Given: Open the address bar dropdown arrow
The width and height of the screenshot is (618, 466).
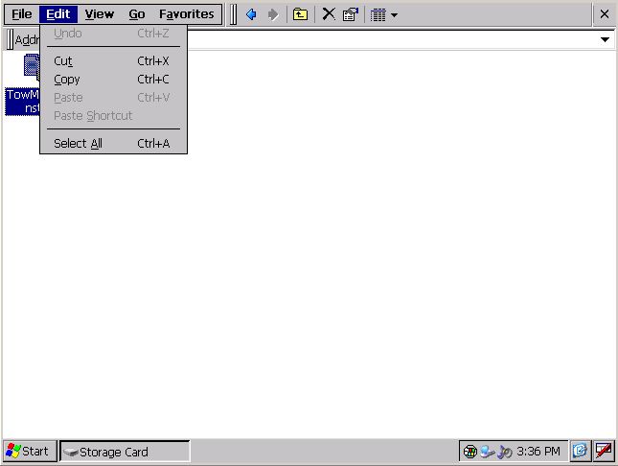Looking at the screenshot, I should (x=605, y=39).
